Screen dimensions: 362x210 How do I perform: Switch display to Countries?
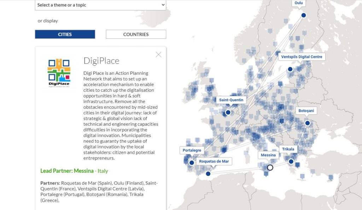(136, 34)
